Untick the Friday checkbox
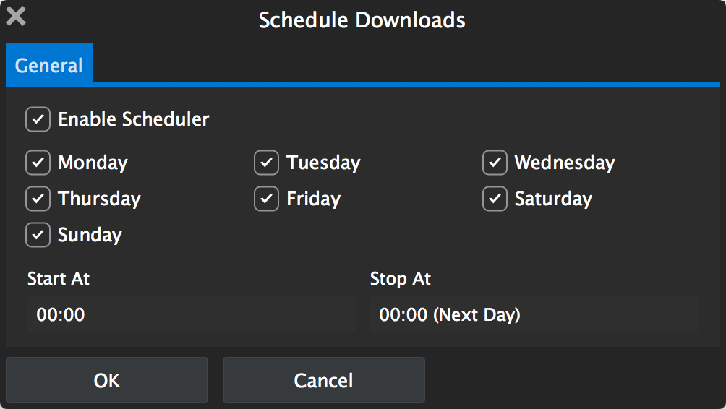The height and width of the screenshot is (409, 726). click(266, 199)
